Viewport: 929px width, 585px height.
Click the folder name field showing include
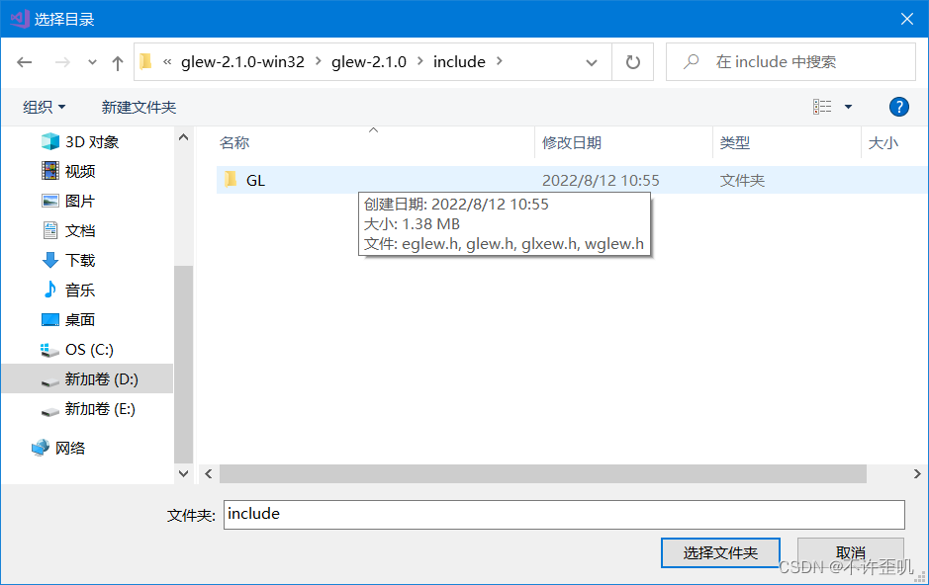click(x=564, y=515)
